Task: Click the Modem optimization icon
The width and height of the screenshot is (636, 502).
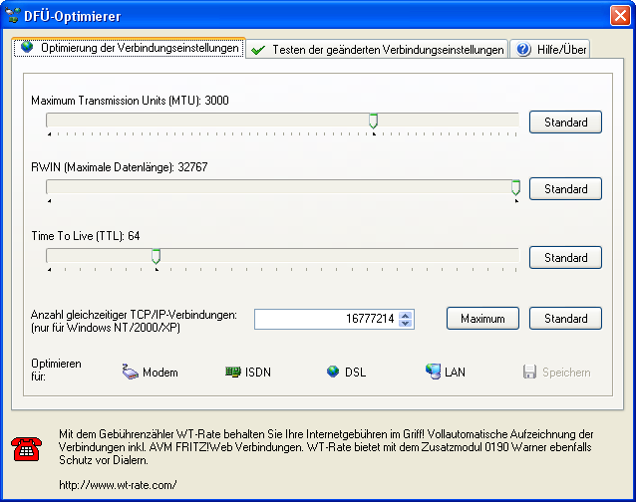Action: (130, 372)
